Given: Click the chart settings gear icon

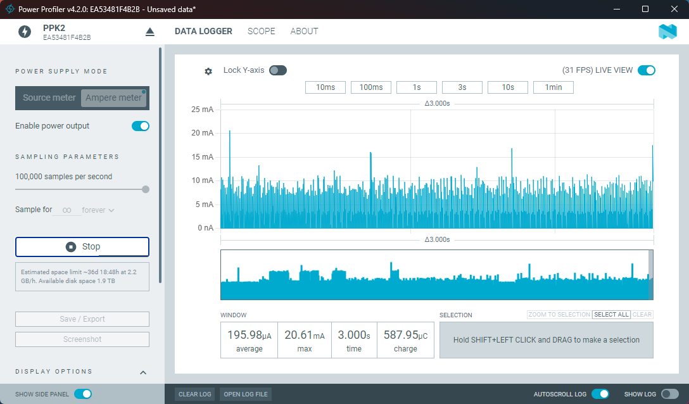Looking at the screenshot, I should 208,72.
